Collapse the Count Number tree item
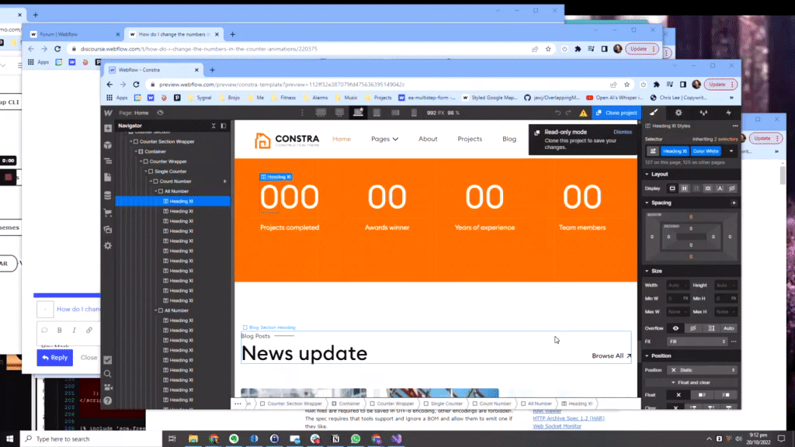Image resolution: width=795 pixels, height=447 pixels. (x=151, y=181)
